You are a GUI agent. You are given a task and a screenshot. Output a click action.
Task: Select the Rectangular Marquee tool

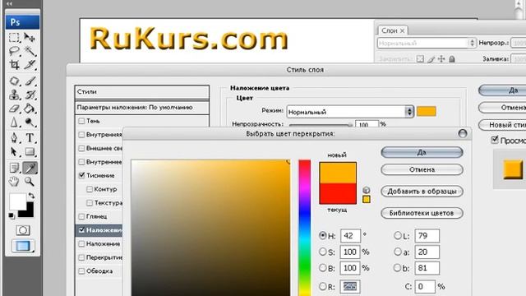coord(14,37)
